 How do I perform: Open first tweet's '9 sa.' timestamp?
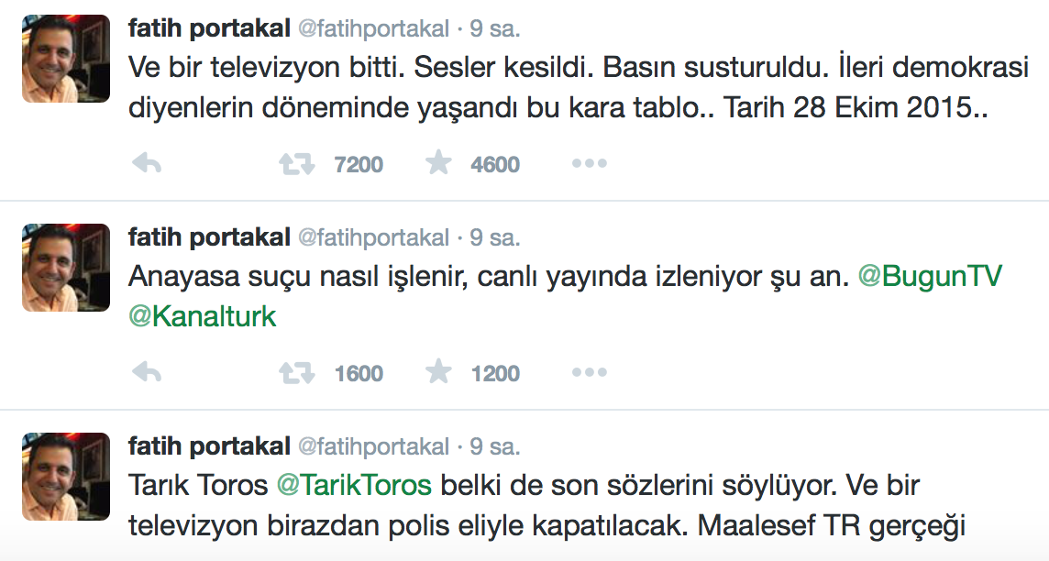(495, 29)
